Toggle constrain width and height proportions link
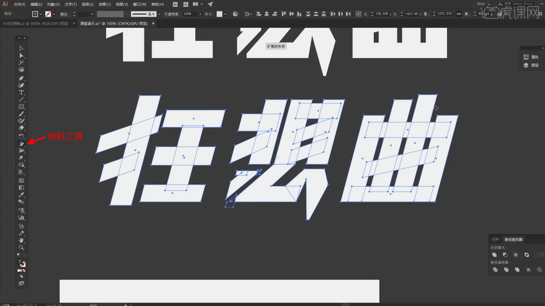This screenshot has height=306, width=545. pyautogui.click(x=459, y=14)
